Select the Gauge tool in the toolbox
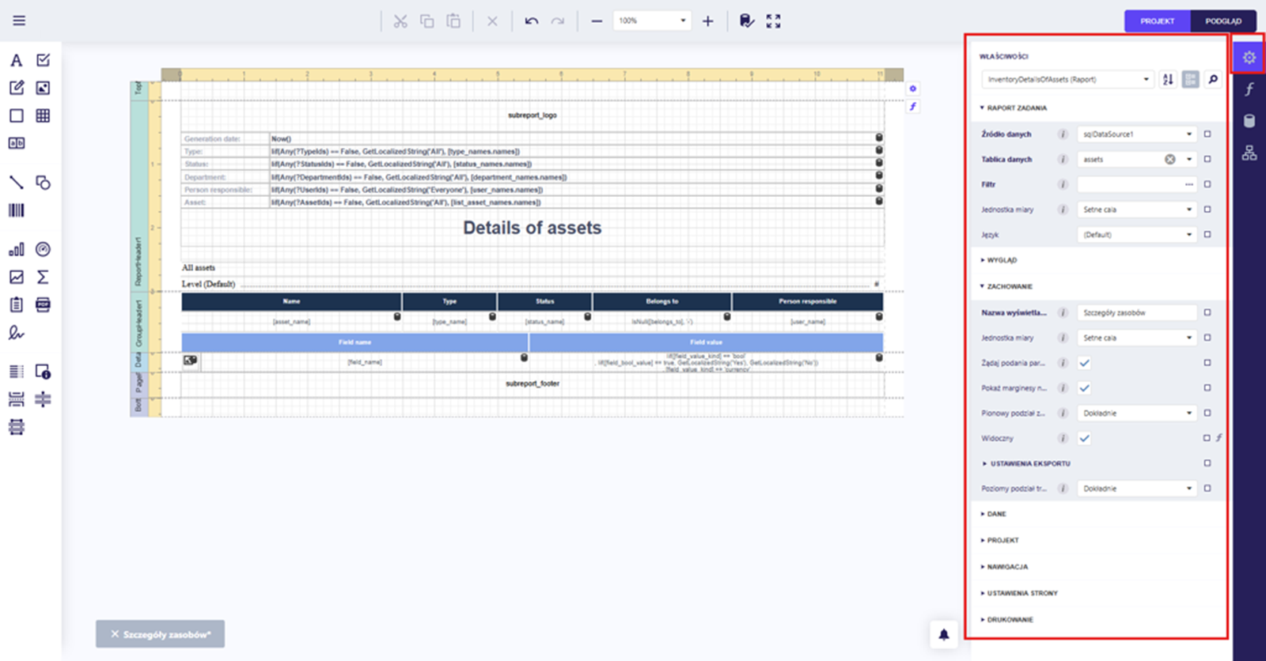The width and height of the screenshot is (1266, 661). (x=43, y=250)
